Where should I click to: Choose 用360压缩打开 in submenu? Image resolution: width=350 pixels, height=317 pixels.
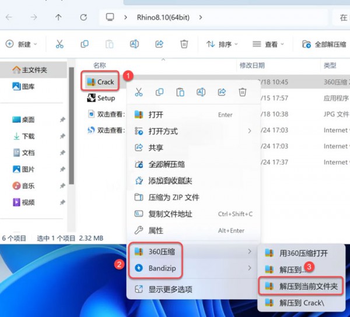pyautogui.click(x=300, y=253)
